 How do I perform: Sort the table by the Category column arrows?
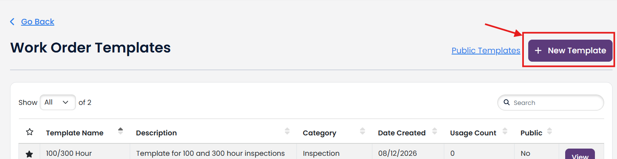[x=363, y=131]
